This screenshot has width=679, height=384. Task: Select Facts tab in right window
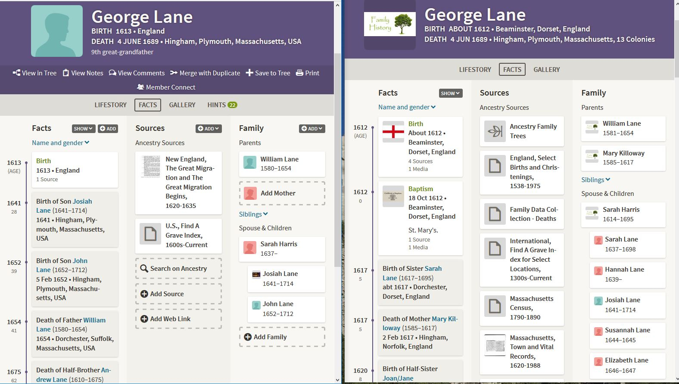(x=512, y=70)
